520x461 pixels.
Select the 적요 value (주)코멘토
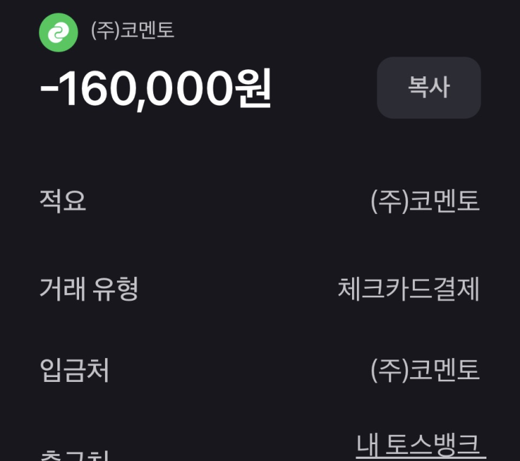425,201
